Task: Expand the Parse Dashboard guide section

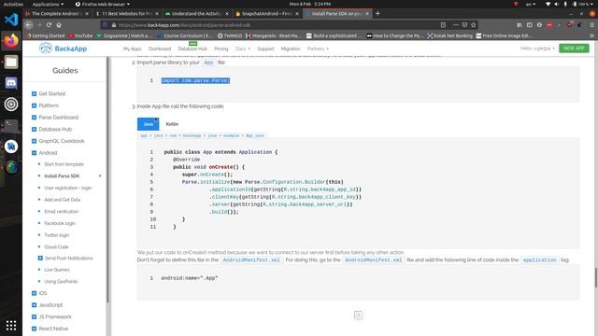Action: point(34,118)
